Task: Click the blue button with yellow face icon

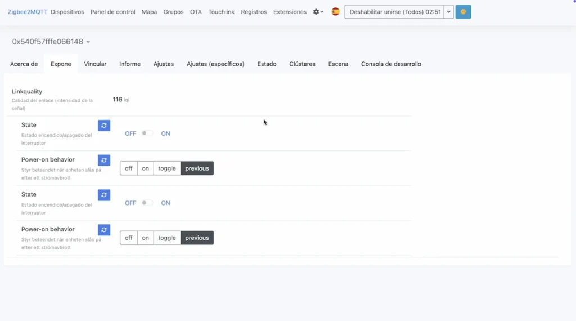Action: 463,12
